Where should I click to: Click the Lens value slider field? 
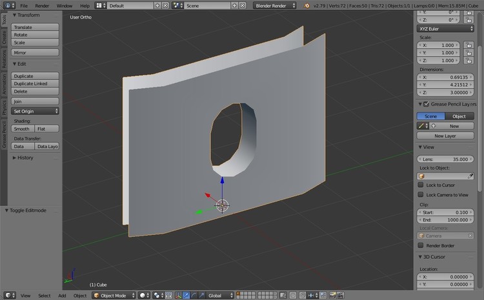click(x=445, y=159)
